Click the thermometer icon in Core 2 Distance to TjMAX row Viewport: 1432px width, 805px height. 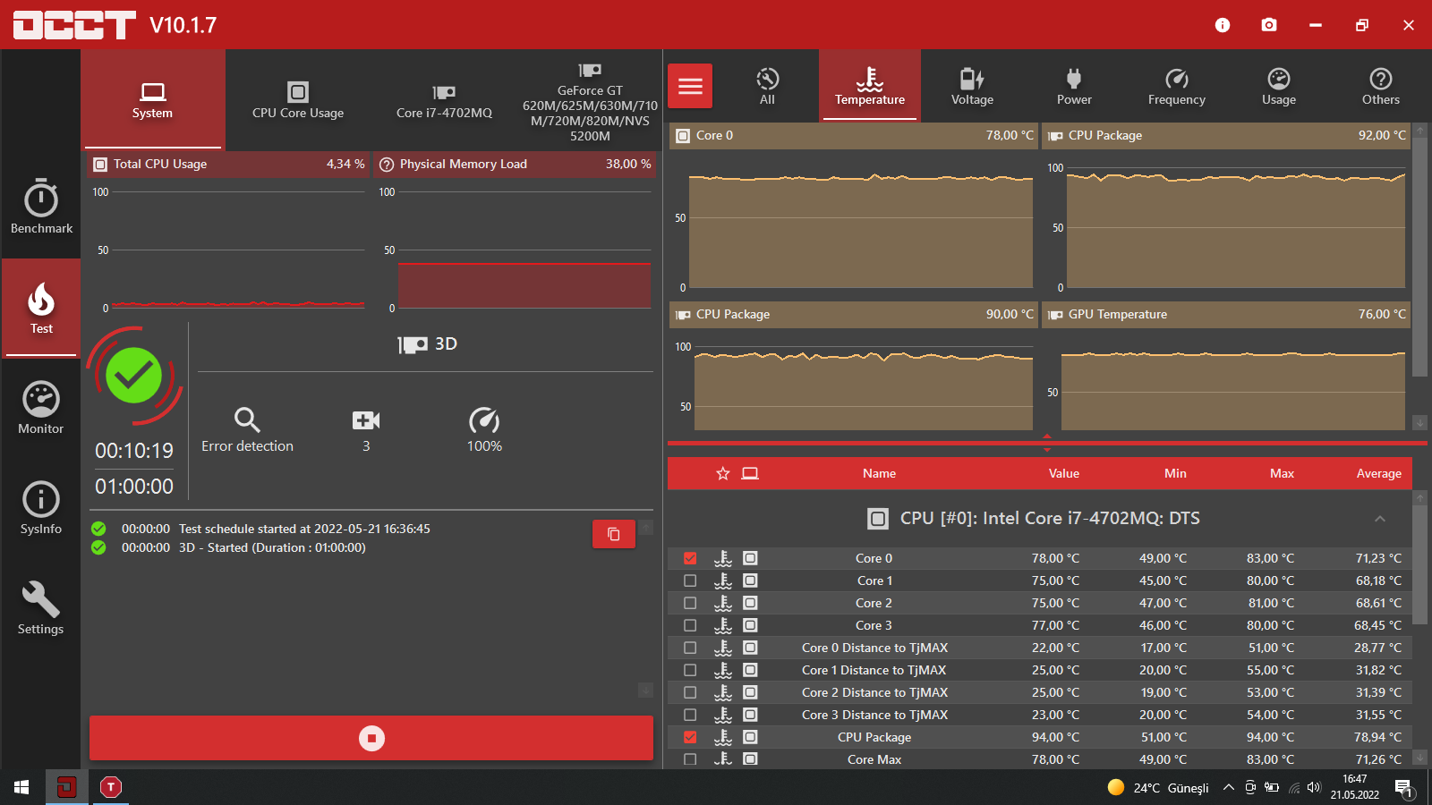[723, 692]
